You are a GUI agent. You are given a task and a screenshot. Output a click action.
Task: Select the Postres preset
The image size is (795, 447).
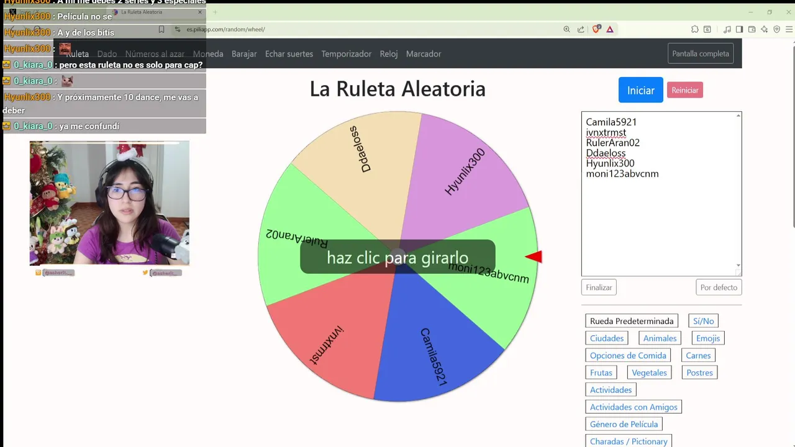pyautogui.click(x=700, y=372)
